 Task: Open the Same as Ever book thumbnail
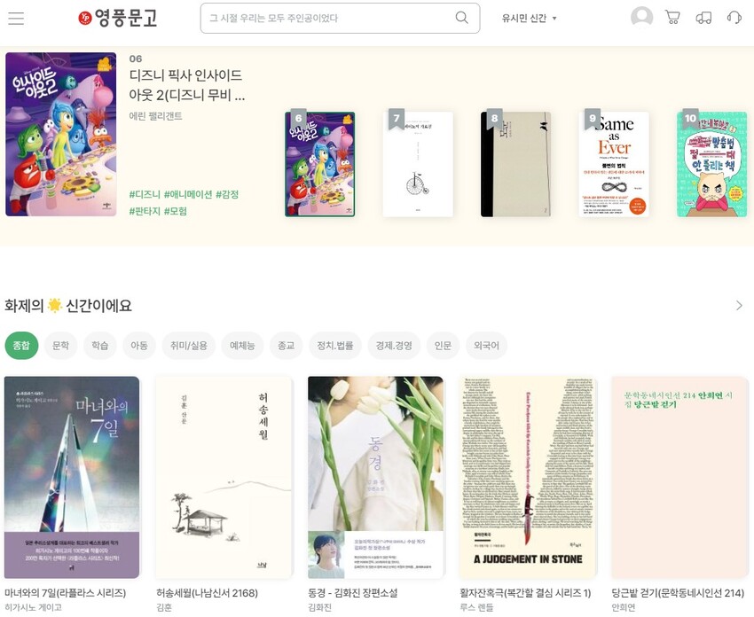(614, 164)
